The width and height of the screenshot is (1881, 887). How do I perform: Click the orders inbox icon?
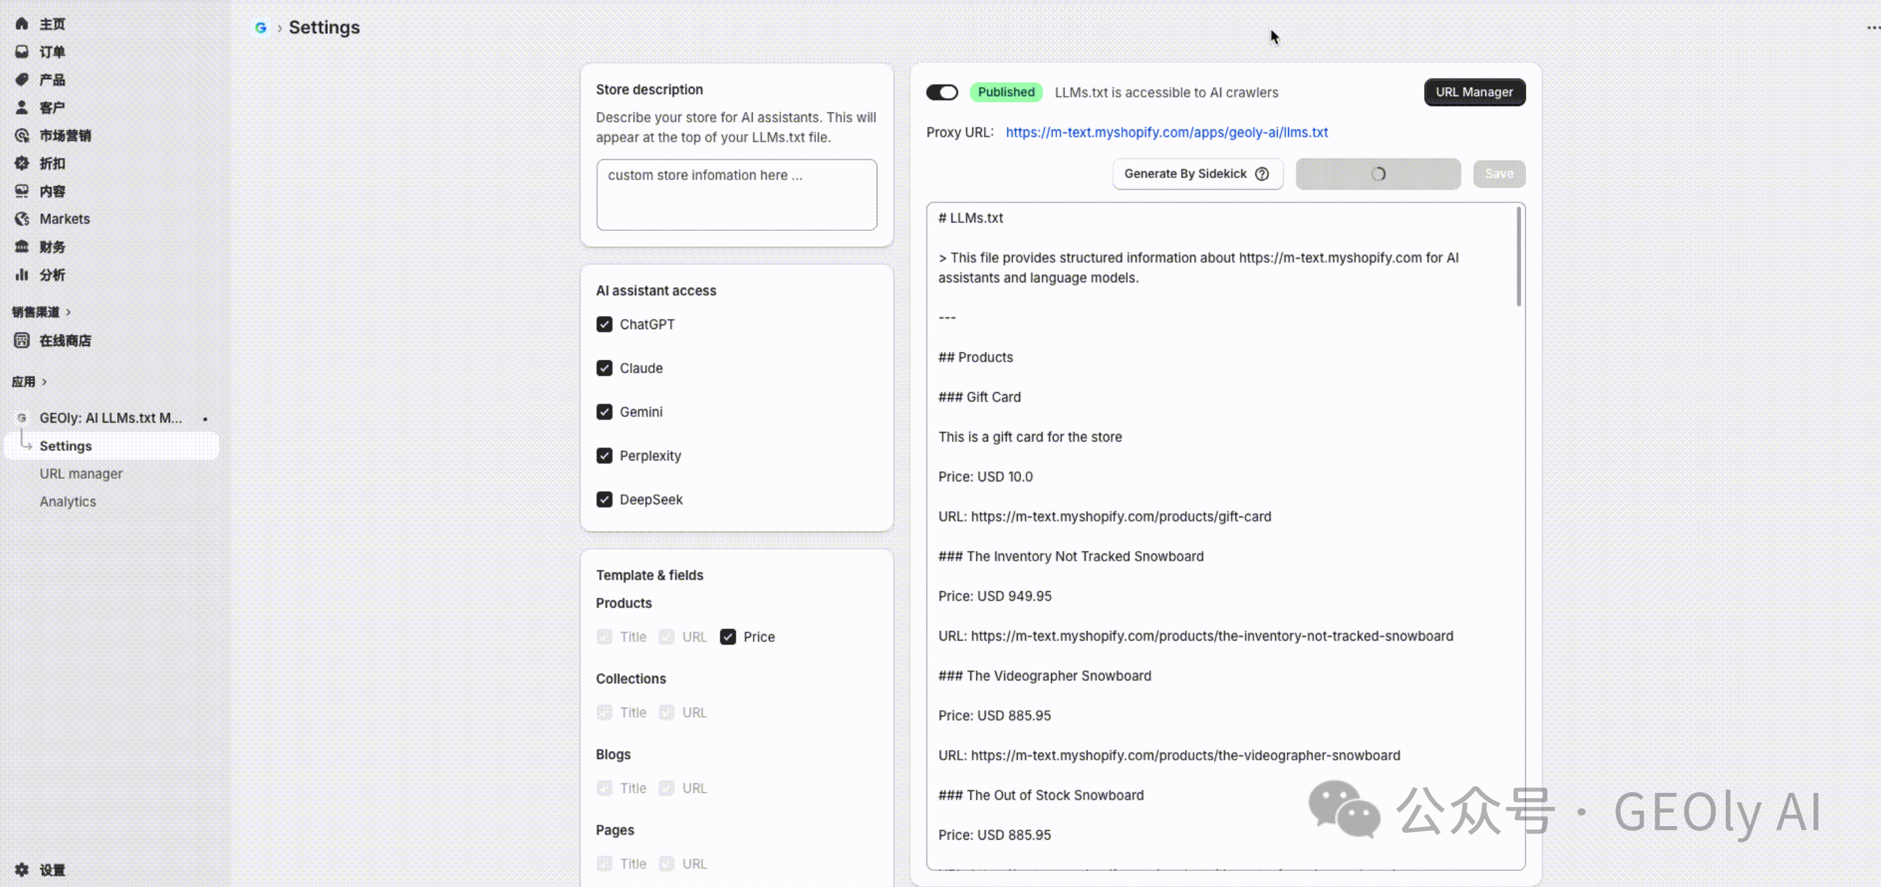pyautogui.click(x=22, y=51)
